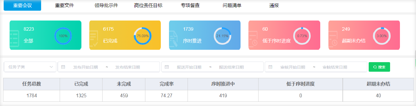Click the green 搜索 button
This screenshot has width=416, height=106.
tap(379, 67)
